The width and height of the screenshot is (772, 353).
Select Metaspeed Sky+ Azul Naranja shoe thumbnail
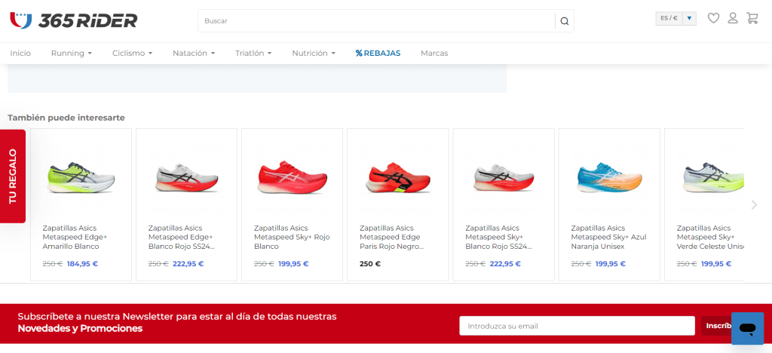608,177
